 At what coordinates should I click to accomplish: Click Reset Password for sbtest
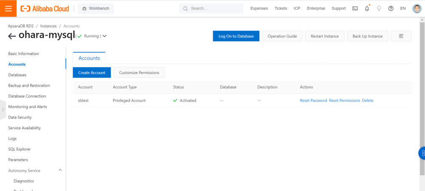(313, 101)
